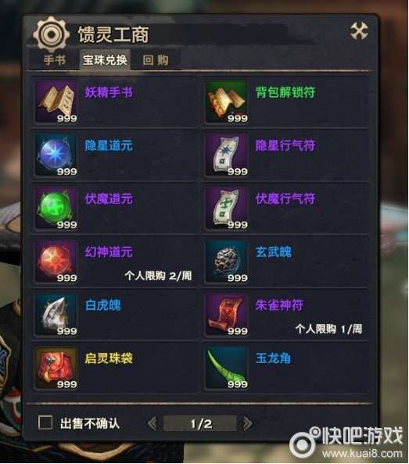Viewport: 409px width, 464px height.
Task: Select the 宝珠兑换 tab
Action: click(x=105, y=60)
